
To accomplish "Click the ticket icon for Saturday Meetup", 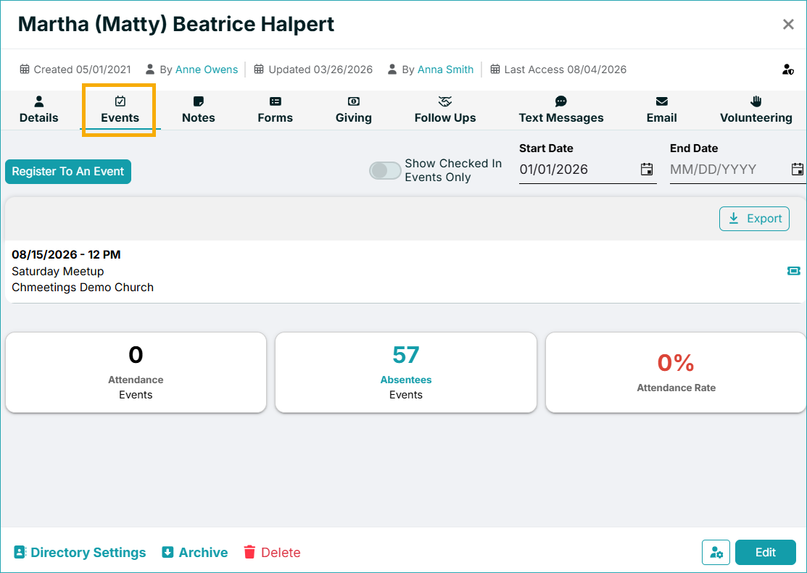I will pos(794,270).
